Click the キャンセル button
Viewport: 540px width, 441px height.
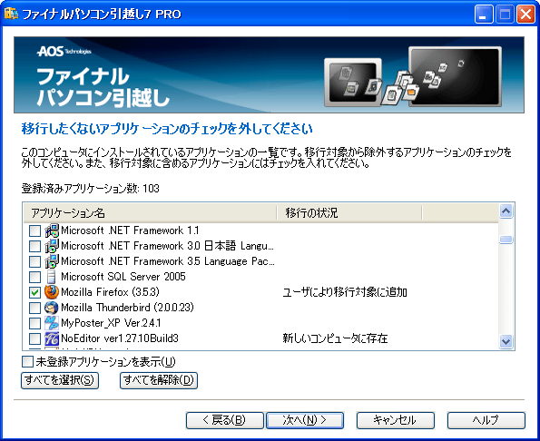coord(396,420)
